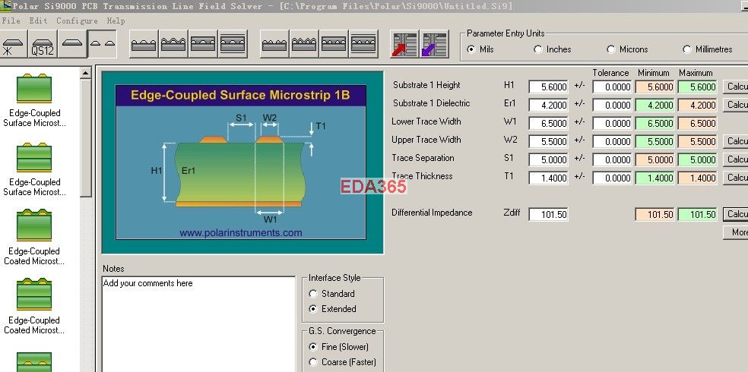Choose the two-layer Edge-Coupled Surface Microstrip thumbnail
The width and height of the screenshot is (748, 372).
coord(34,169)
